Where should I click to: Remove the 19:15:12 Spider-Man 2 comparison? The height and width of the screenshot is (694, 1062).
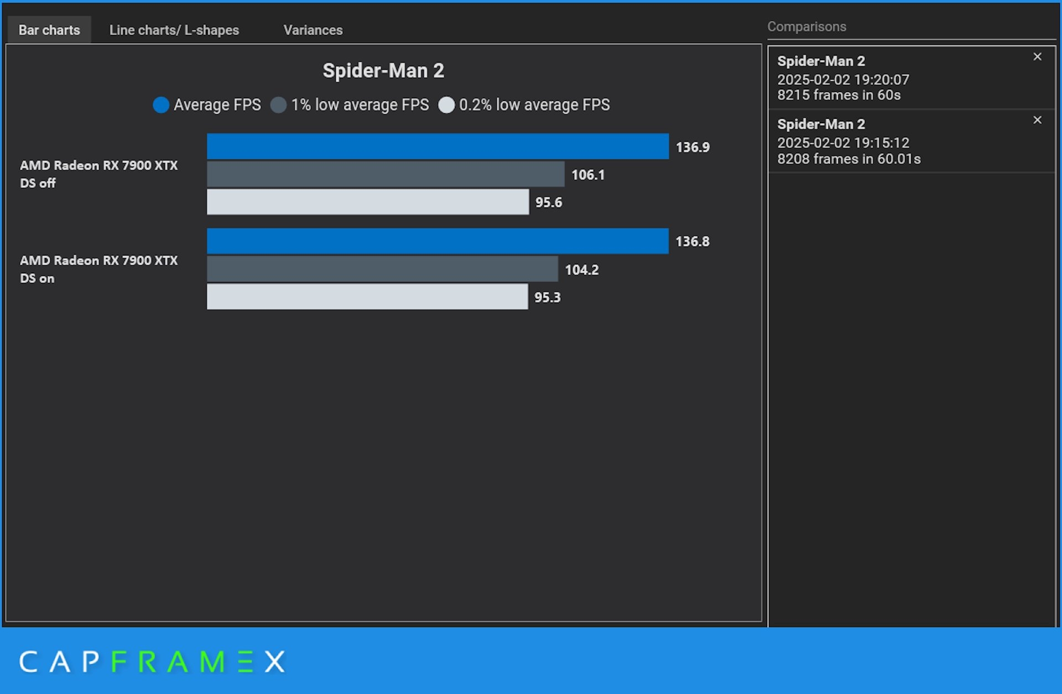1037,120
